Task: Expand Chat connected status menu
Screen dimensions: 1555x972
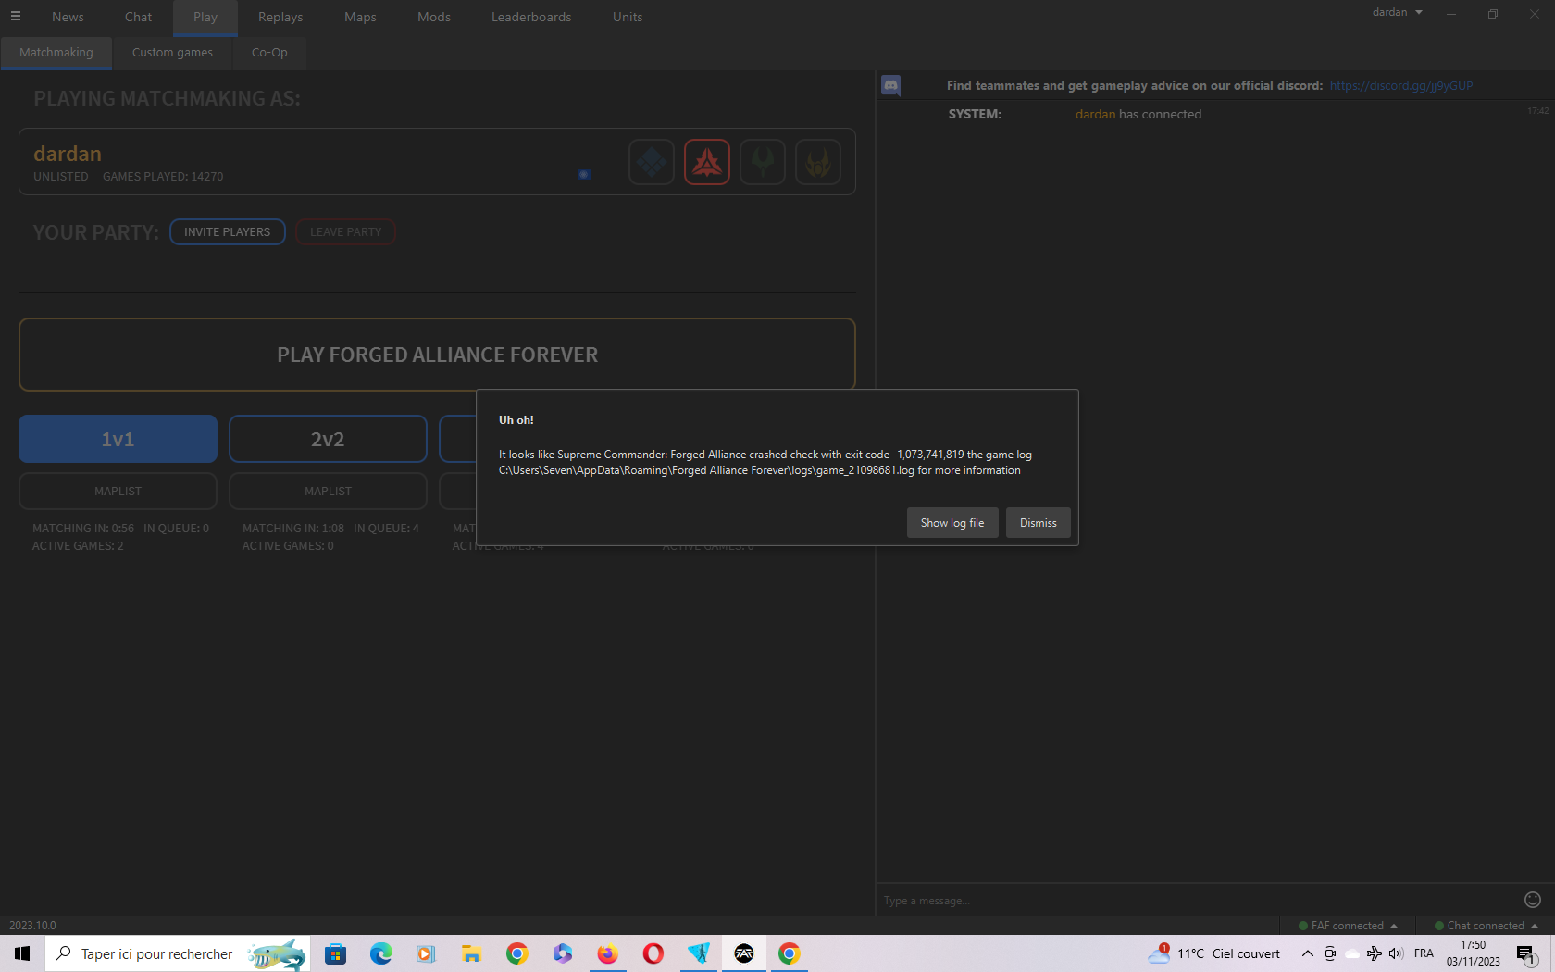Action: 1486,926
